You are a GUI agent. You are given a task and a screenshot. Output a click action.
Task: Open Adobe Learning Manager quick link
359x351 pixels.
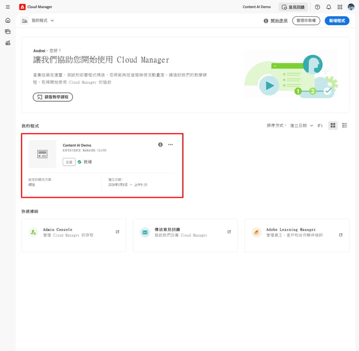(297, 235)
